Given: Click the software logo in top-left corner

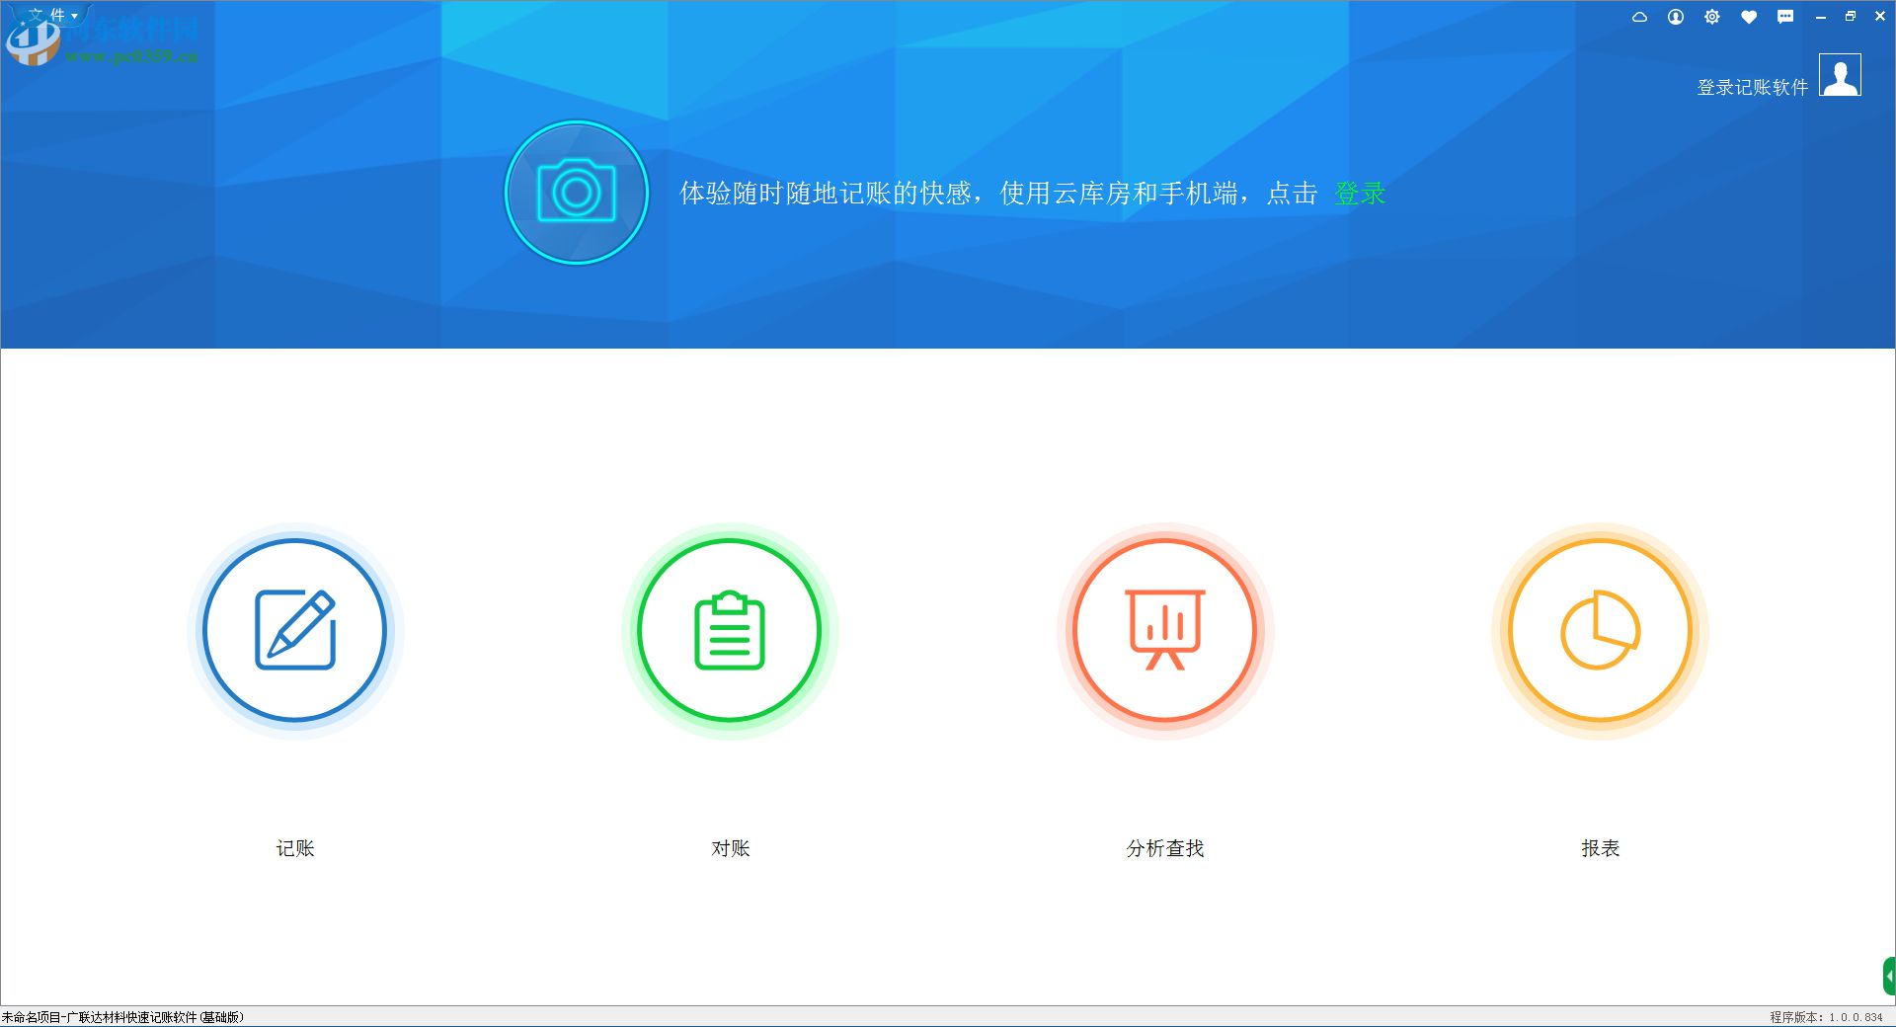Looking at the screenshot, I should (35, 39).
